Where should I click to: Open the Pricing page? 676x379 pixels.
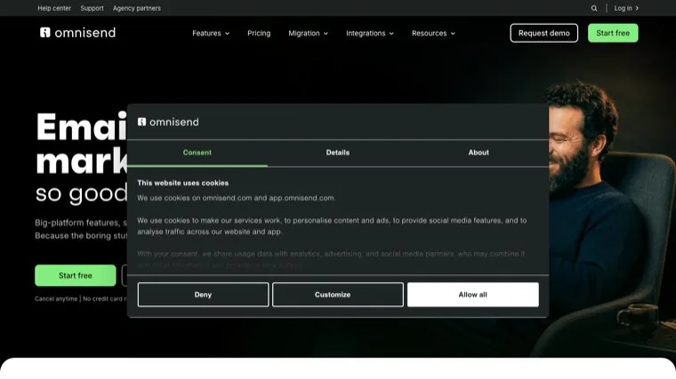point(259,33)
